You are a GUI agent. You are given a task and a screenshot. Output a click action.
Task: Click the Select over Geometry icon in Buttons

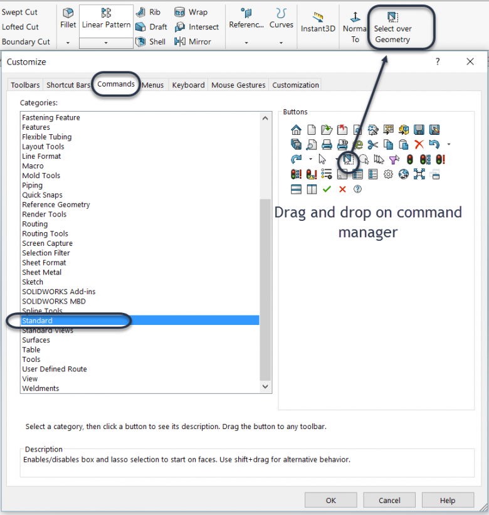click(348, 159)
